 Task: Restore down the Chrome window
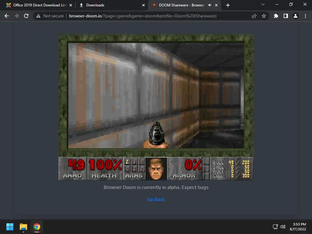point(291,4)
